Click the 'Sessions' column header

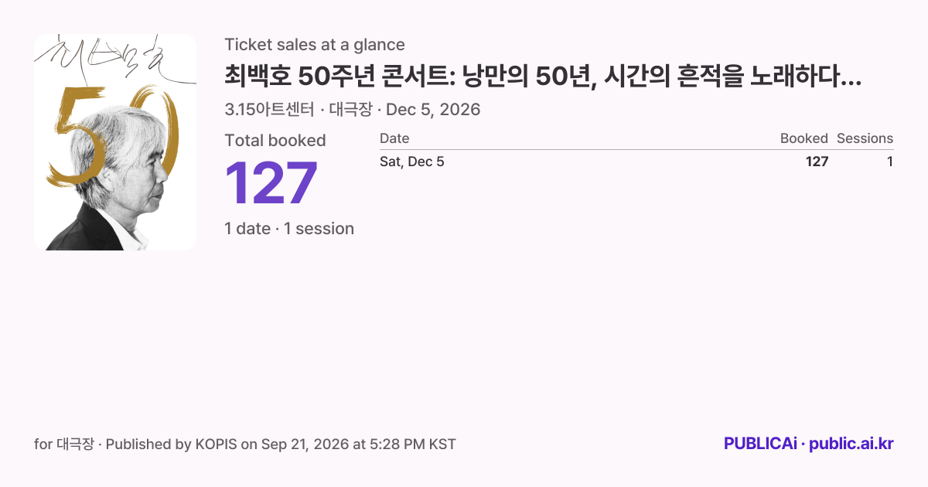(x=865, y=138)
